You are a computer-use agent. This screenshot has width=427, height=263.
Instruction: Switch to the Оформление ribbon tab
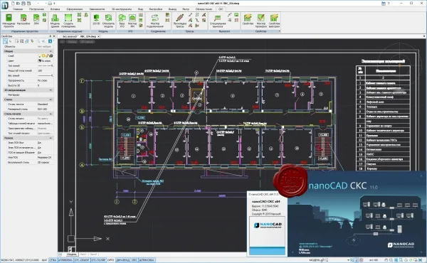(74, 9)
